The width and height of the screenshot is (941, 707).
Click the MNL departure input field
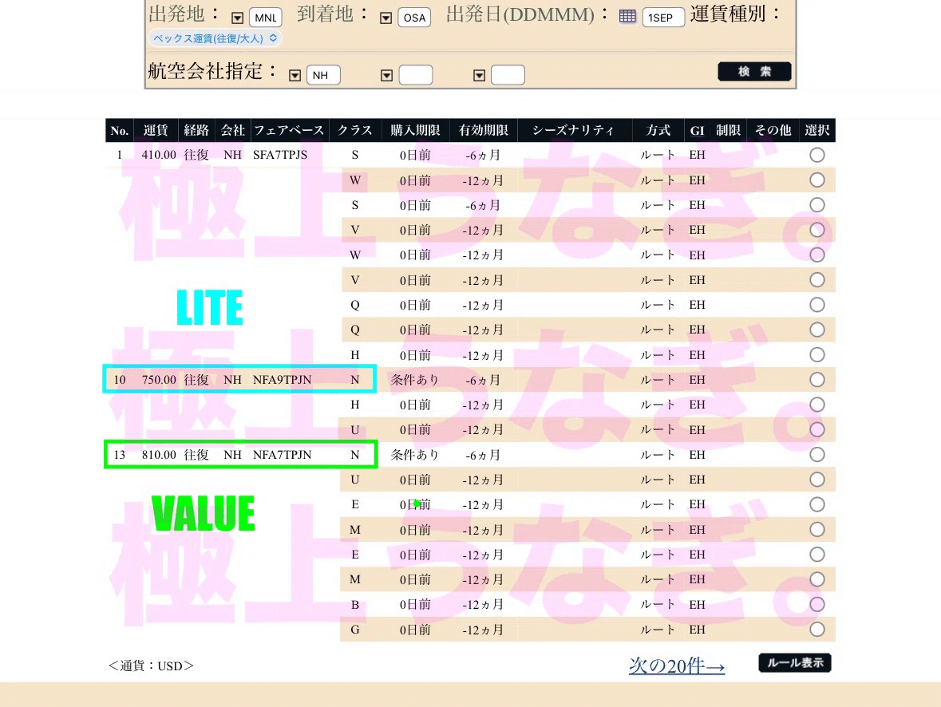(265, 18)
